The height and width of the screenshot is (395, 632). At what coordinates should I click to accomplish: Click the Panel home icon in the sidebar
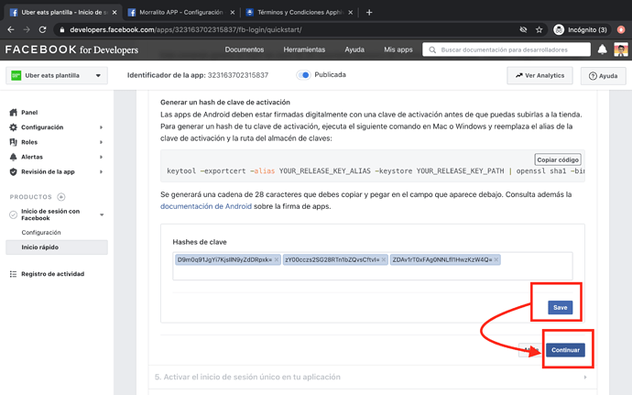pyautogui.click(x=14, y=112)
